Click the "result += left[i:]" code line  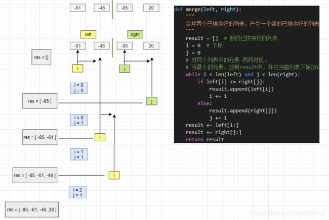click(212, 125)
